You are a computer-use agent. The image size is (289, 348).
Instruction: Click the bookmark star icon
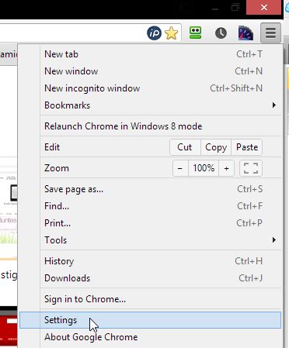coord(171,33)
